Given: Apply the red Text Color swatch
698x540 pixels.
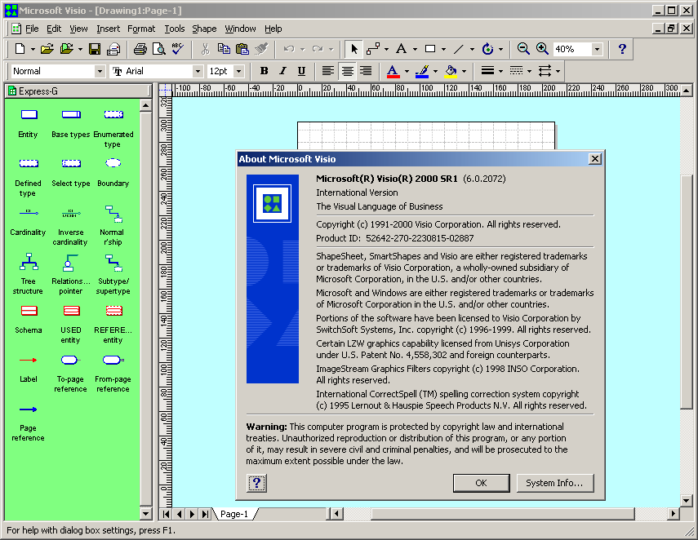Looking at the screenshot, I should (393, 71).
